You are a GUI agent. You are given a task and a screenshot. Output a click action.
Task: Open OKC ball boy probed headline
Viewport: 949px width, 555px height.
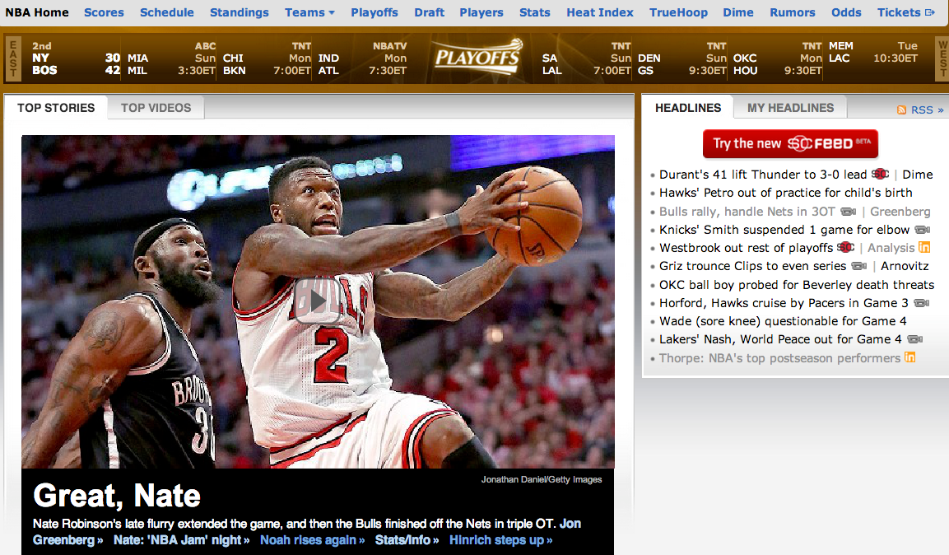pos(797,284)
